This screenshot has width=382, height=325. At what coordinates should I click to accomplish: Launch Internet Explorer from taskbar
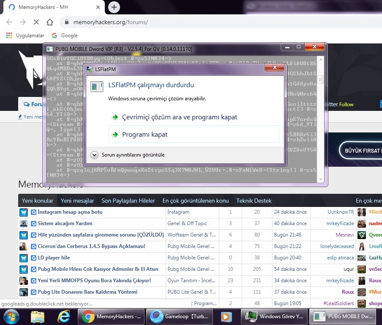64,317
